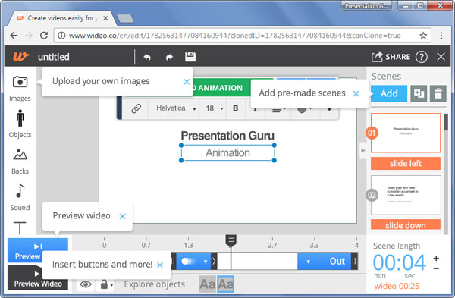Reload the browser page
The width and height of the screenshot is (455, 298).
pos(44,36)
